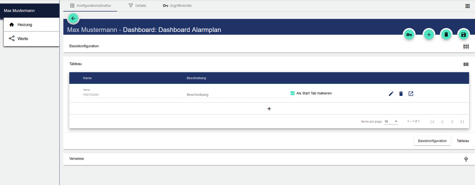The image size is (475, 185).
Task: Click the green save disk button
Action: (x=463, y=34)
